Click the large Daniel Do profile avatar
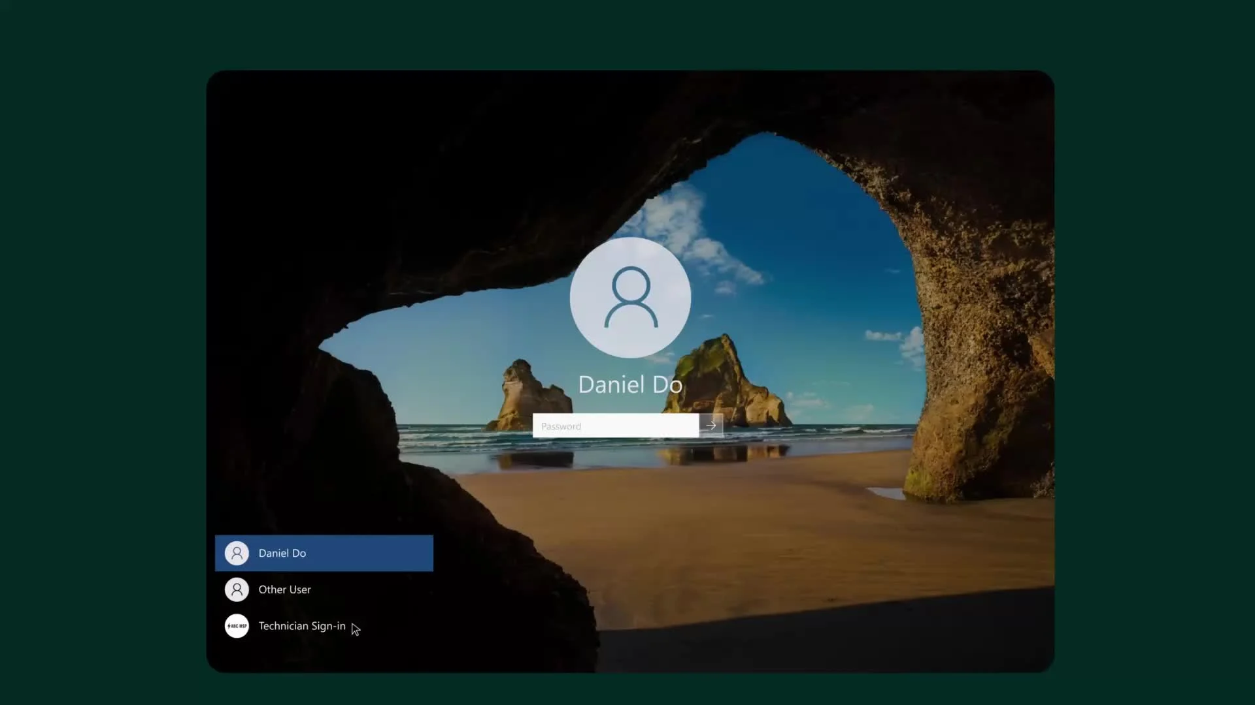 [630, 297]
